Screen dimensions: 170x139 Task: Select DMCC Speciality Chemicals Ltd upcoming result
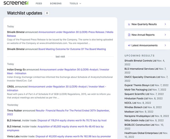click(142, 77)
